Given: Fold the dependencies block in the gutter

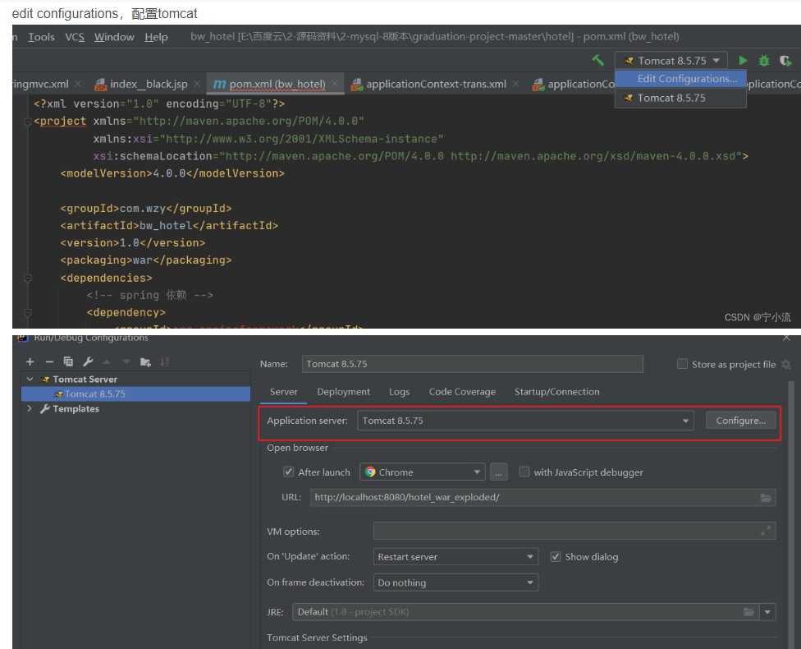Looking at the screenshot, I should (28, 278).
